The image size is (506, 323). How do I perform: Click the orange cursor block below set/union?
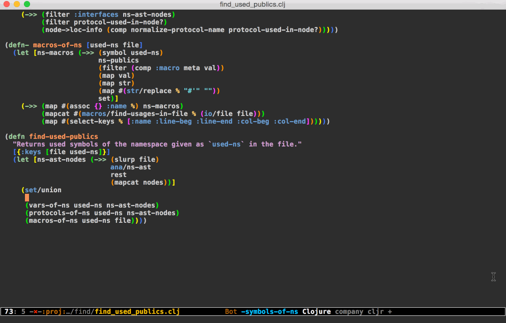click(27, 197)
